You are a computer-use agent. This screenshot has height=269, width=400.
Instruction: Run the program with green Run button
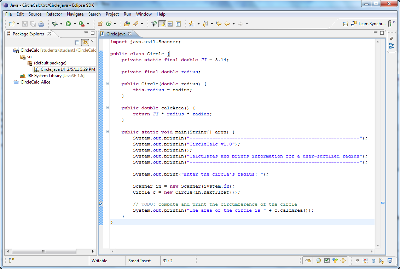[x=68, y=24]
